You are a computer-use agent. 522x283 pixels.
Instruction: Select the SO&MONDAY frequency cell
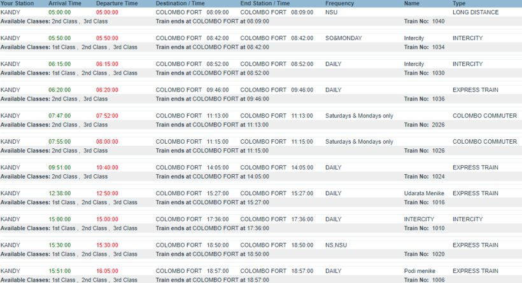tap(343, 38)
